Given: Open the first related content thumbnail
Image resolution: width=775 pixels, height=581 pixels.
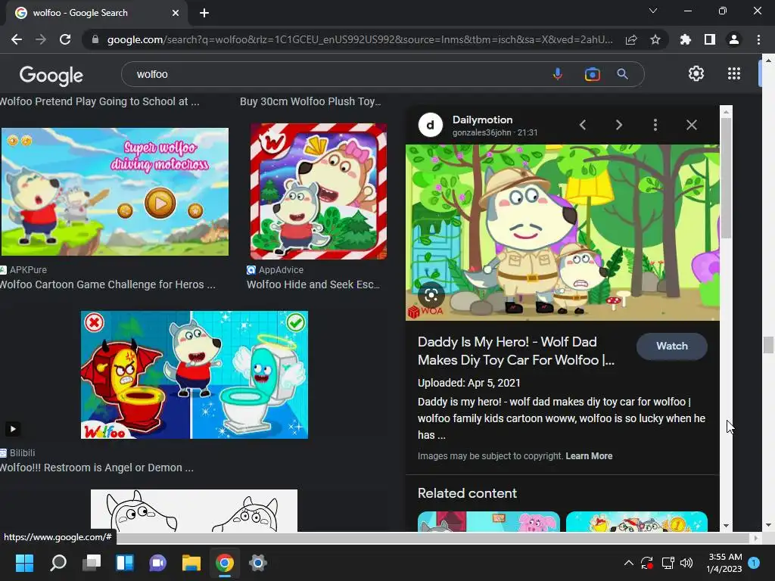Looking at the screenshot, I should (x=488, y=522).
